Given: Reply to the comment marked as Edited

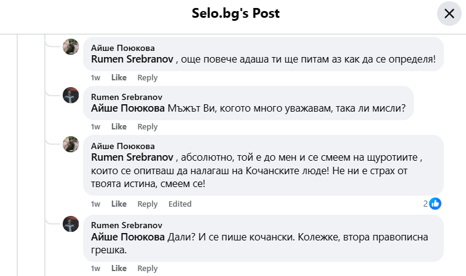Looking at the screenshot, I should 148,204.
